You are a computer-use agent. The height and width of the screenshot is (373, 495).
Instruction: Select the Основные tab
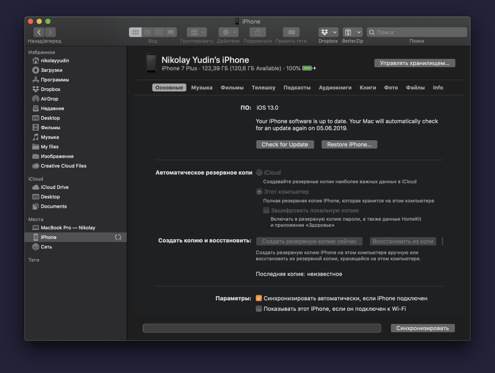click(x=169, y=88)
